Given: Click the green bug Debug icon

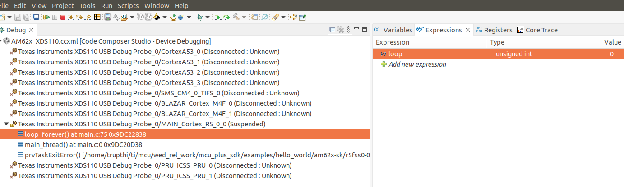Looking at the screenshot, I should click(199, 17).
